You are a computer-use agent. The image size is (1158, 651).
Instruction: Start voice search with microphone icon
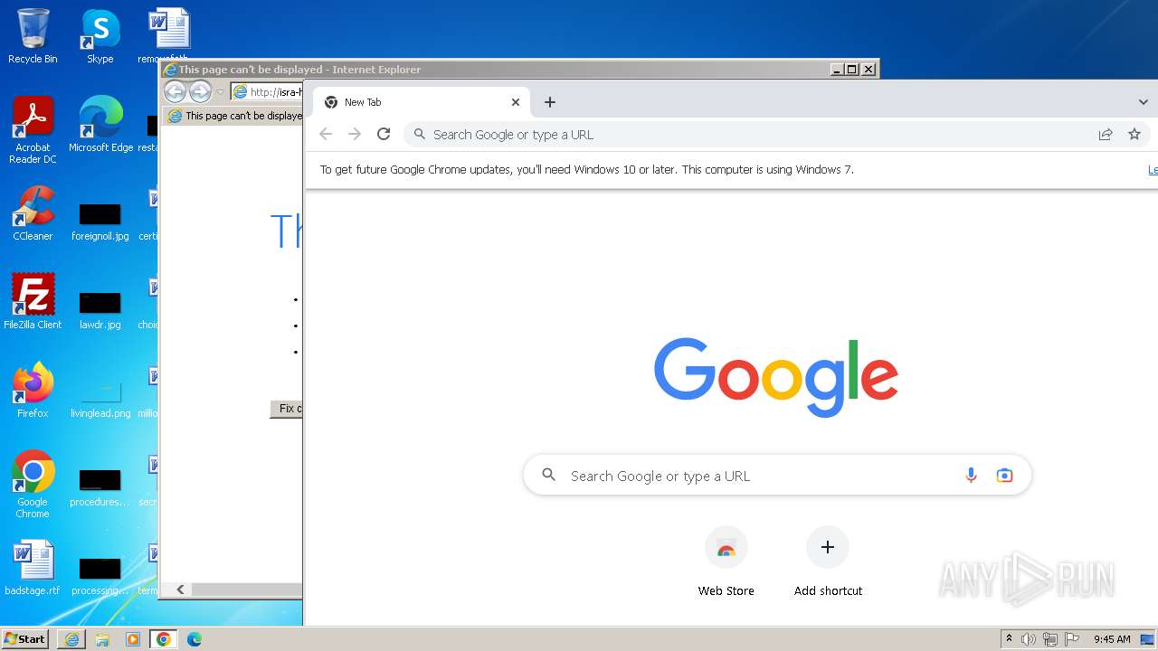click(971, 476)
